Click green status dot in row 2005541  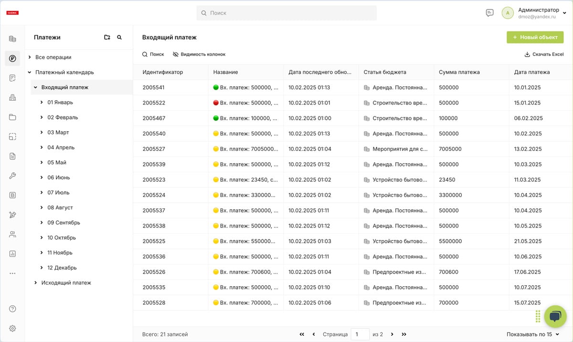click(216, 88)
